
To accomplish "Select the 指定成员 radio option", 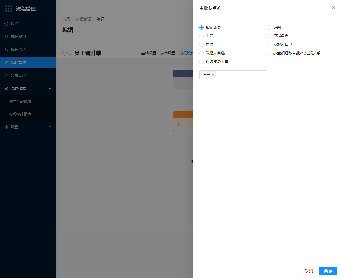I will (201, 27).
